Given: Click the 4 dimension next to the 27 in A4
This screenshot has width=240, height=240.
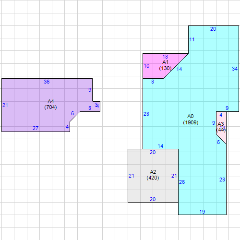Looking at the screenshot, I should (x=67, y=127).
